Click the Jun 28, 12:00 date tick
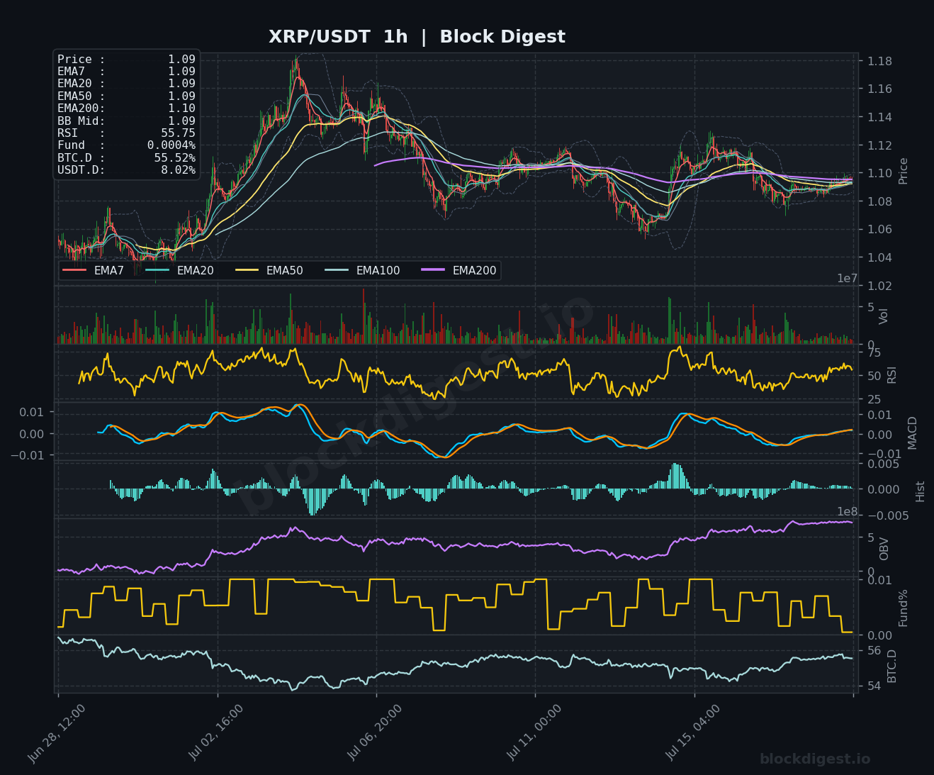The image size is (934, 775). pyautogui.click(x=57, y=734)
